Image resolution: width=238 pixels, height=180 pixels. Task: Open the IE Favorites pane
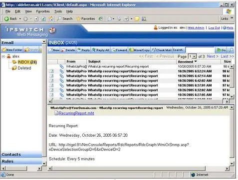[x=85, y=19]
